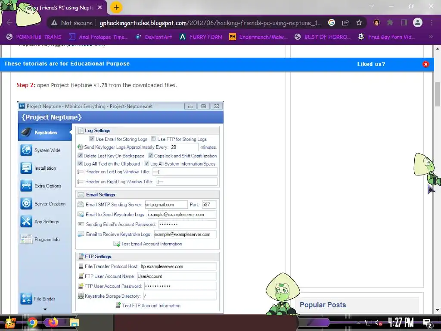Click the Log Settings header page icon
This screenshot has width=441, height=331.
point(81,130)
